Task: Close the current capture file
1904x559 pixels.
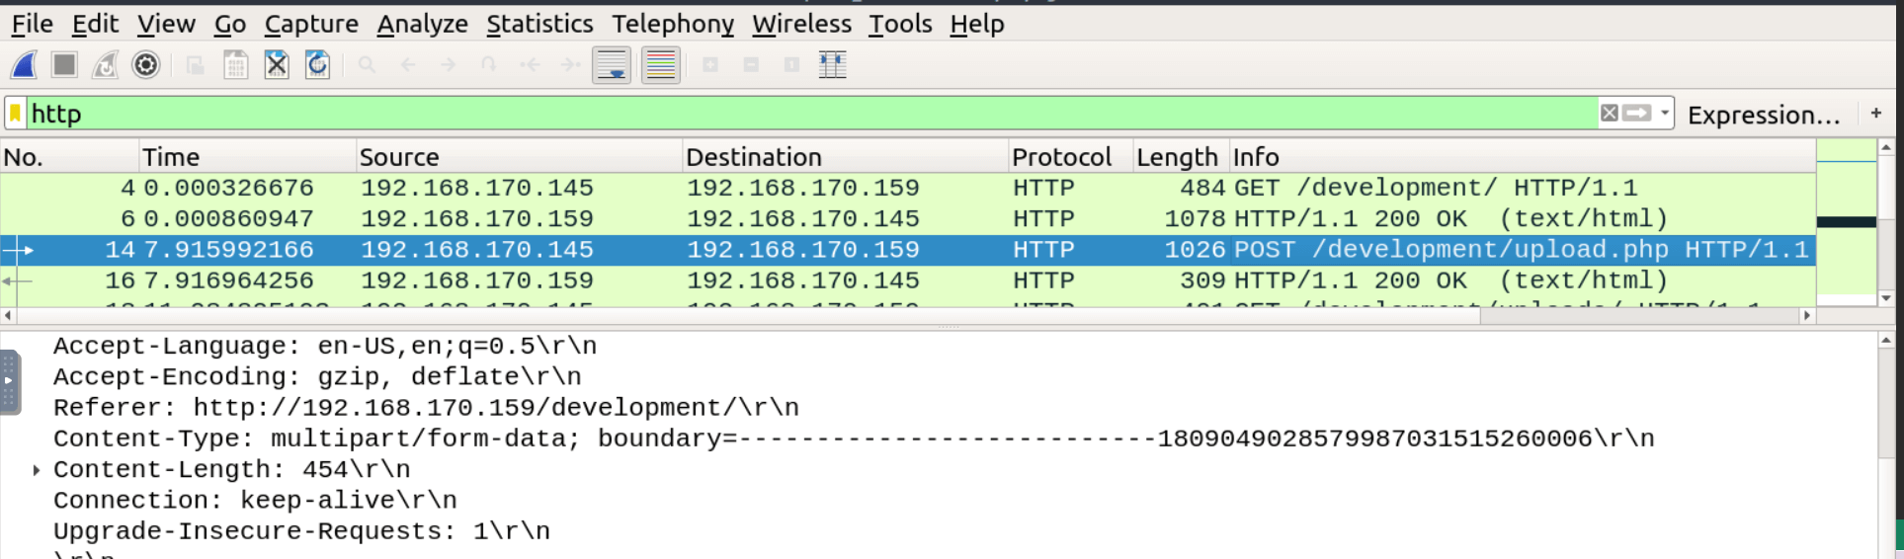Action: coord(277,65)
